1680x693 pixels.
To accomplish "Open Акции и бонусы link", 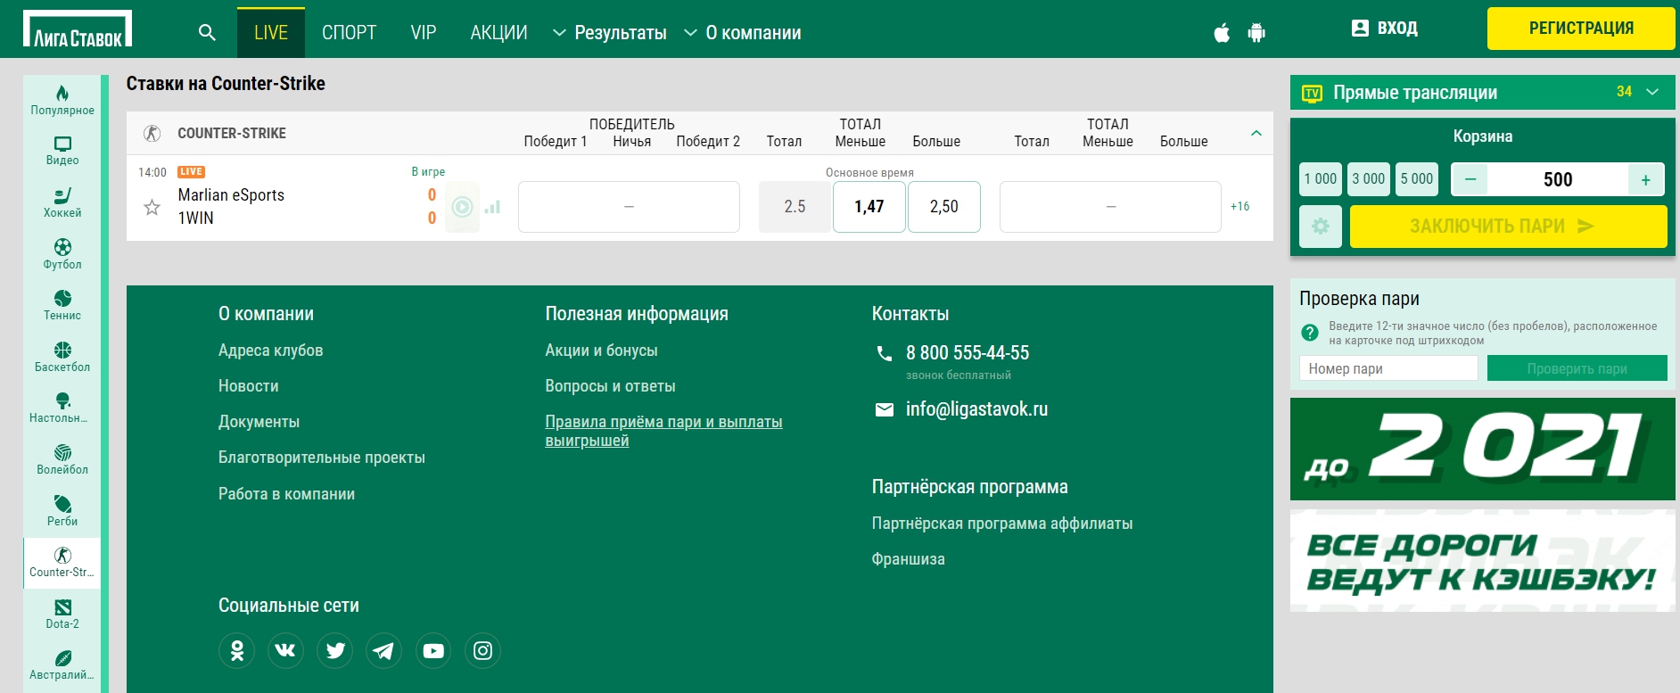I will [602, 351].
